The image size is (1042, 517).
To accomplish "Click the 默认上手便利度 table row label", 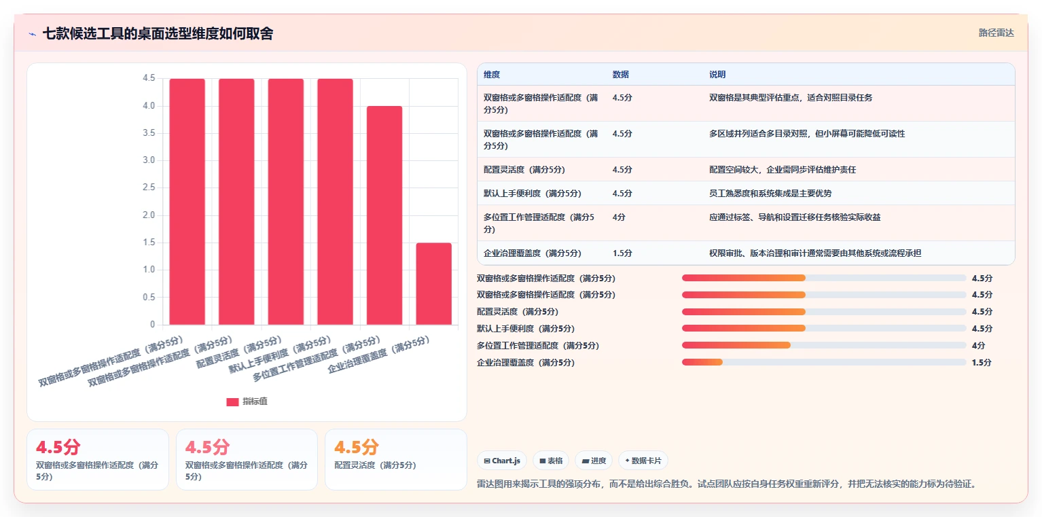I will (x=533, y=194).
